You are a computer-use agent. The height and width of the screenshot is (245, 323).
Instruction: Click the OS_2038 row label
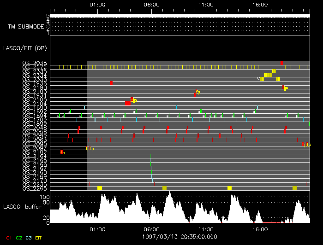(35, 63)
